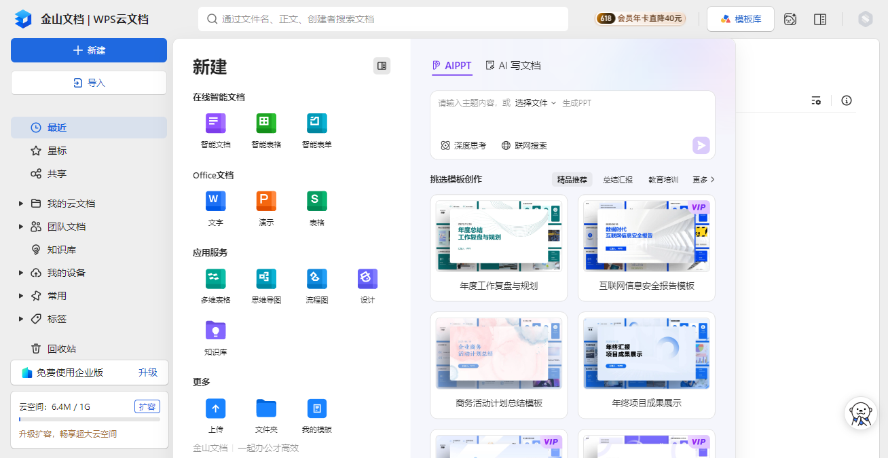
Task: Expand 我的云文档 tree node
Action: 21,204
